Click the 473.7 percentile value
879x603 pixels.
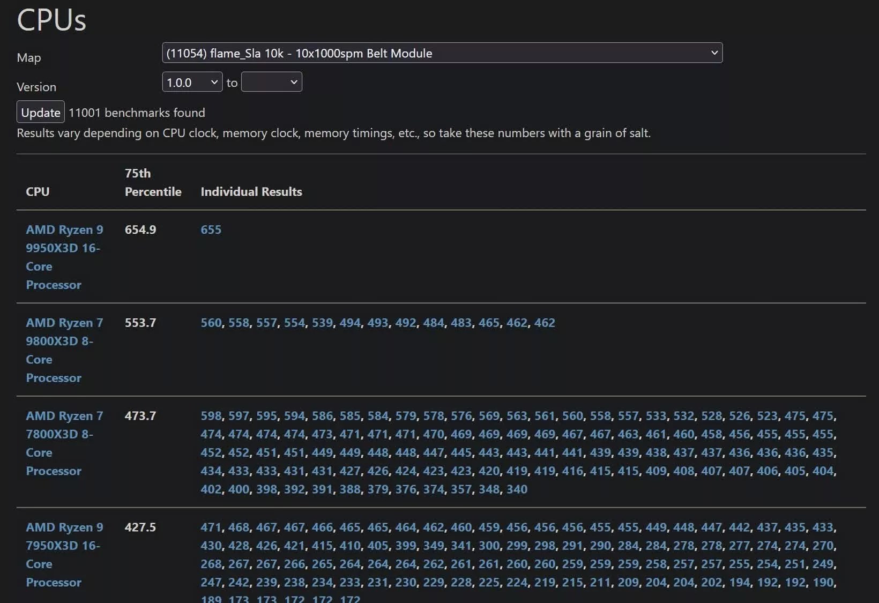[x=140, y=416]
